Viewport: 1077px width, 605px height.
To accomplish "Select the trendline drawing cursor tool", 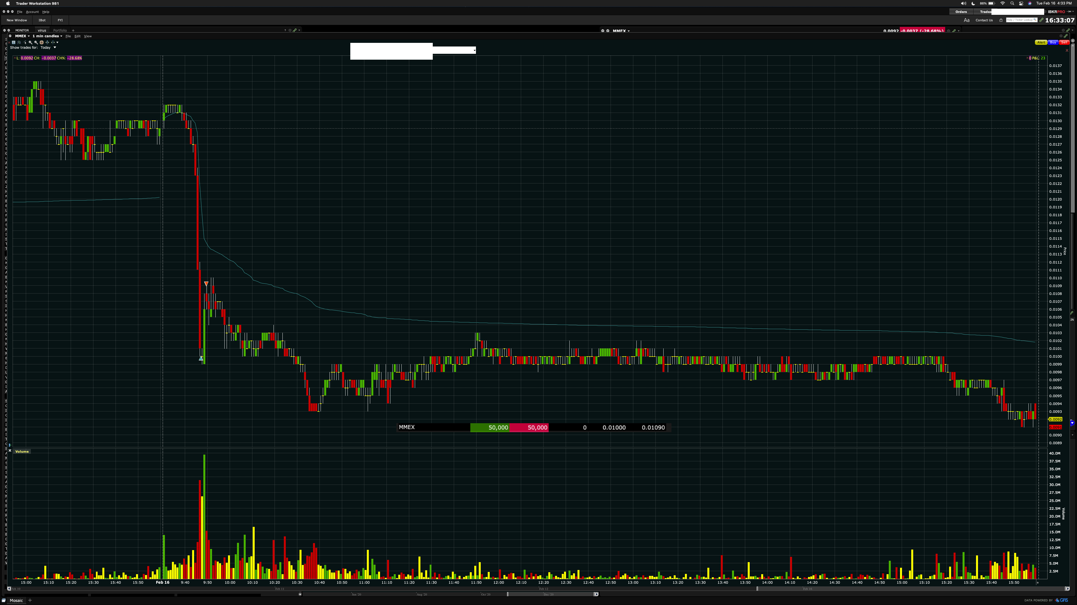I will click(25, 43).
